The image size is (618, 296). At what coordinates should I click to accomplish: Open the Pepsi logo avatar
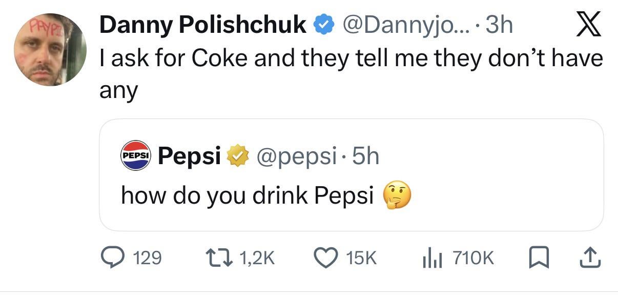pos(136,155)
